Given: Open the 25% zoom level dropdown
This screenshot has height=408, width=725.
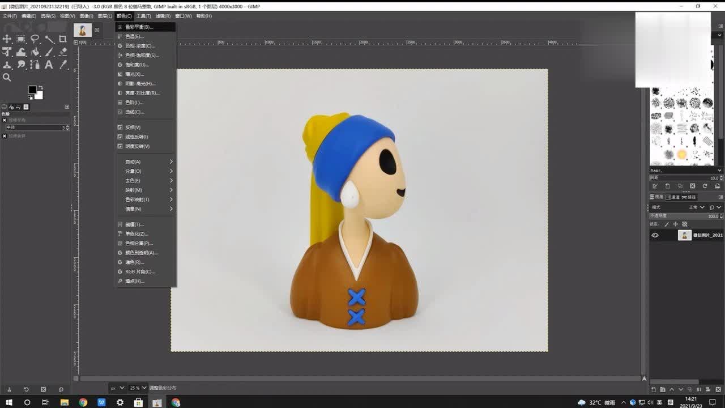Looking at the screenshot, I should coord(138,388).
